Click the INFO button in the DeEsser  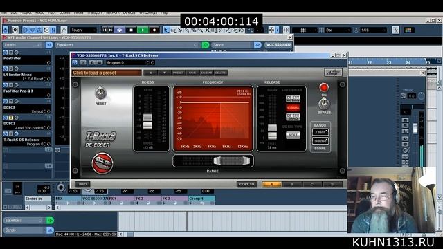(x=82, y=185)
